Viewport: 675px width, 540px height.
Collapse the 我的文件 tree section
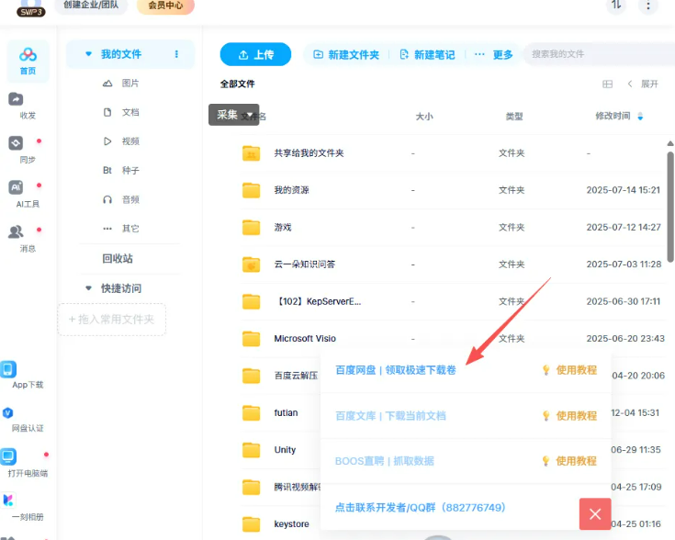pos(89,54)
